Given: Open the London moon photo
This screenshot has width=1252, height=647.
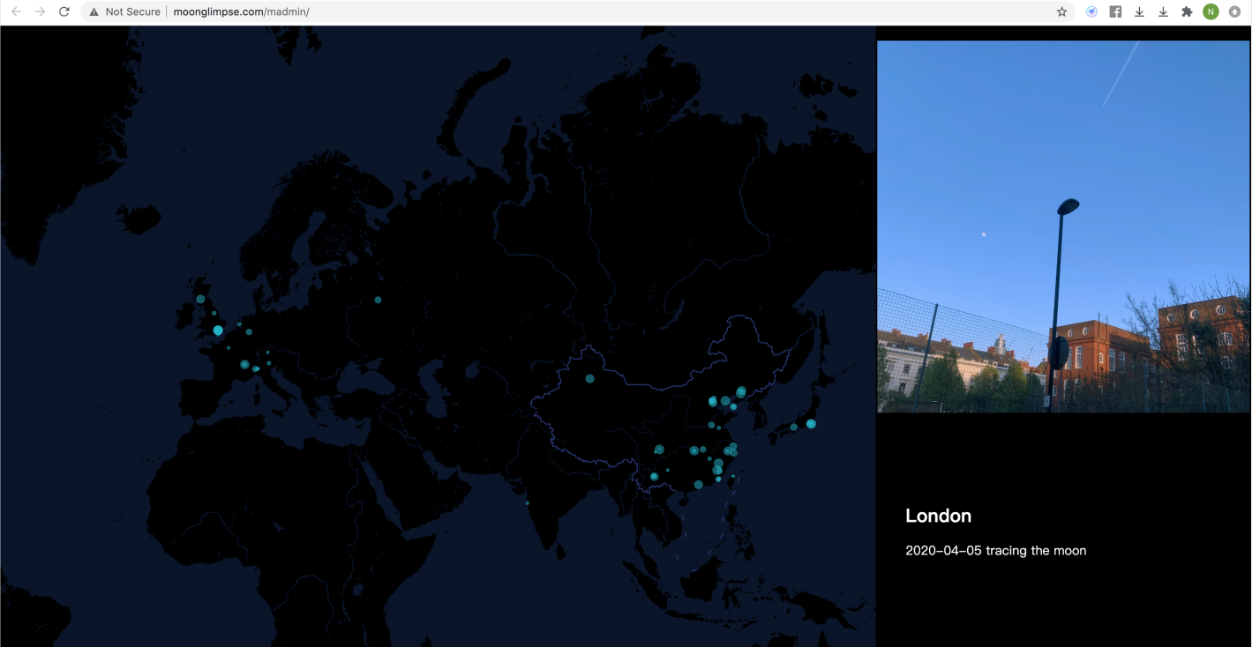Looking at the screenshot, I should coord(1063,227).
